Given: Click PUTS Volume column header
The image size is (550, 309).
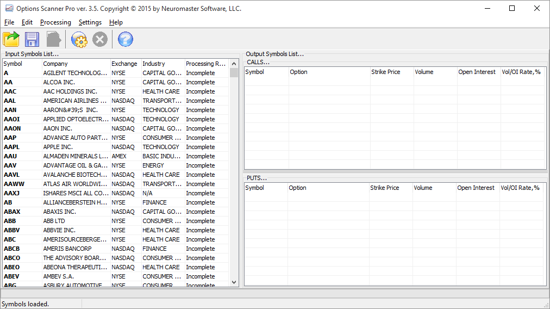Looking at the screenshot, I should pos(434,188).
